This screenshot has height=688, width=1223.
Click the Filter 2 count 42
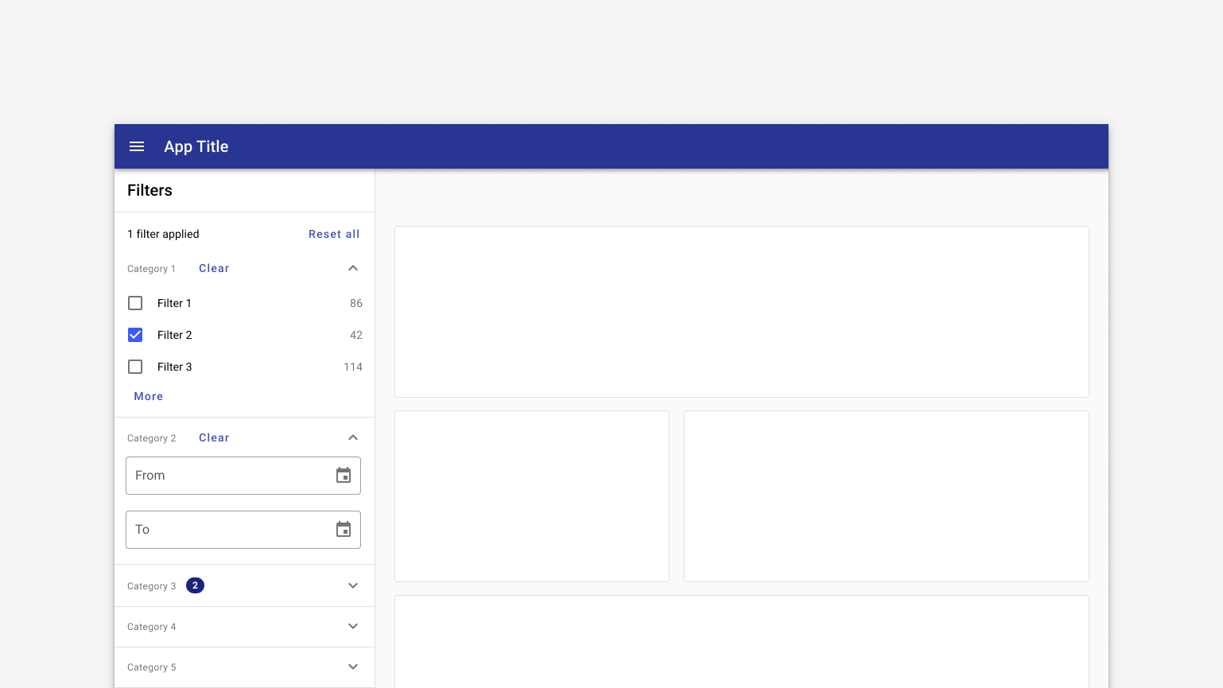coord(356,335)
